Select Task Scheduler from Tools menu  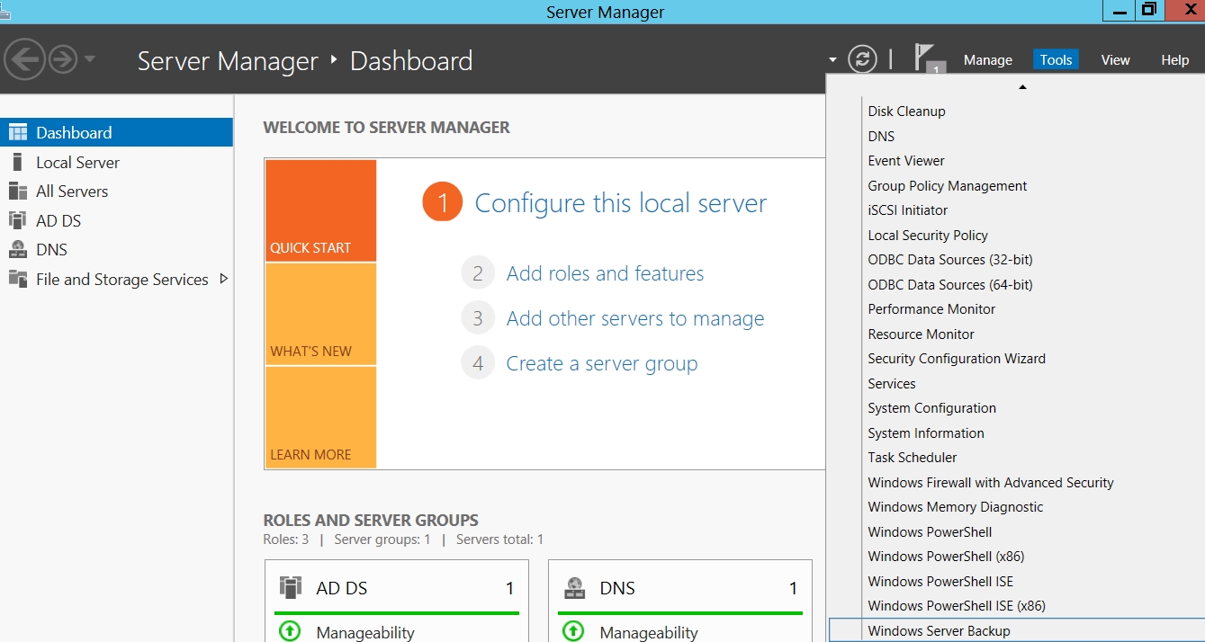912,458
